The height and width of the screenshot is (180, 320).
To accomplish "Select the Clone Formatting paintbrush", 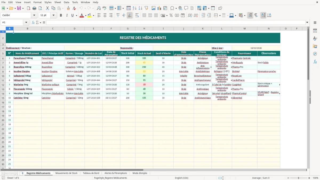I will pos(68,8).
